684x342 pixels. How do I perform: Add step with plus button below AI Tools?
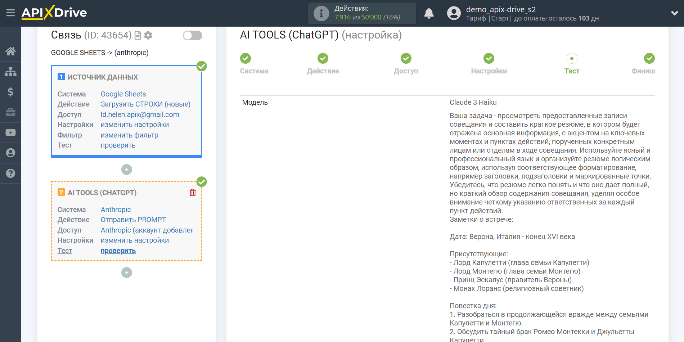pos(127,273)
